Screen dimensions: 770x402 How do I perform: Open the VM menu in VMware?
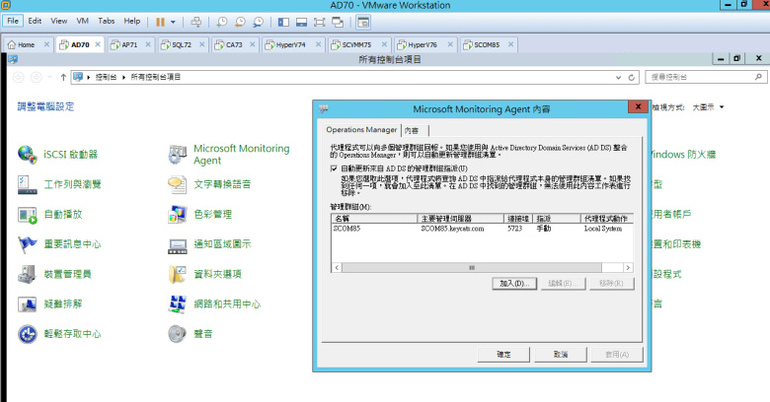(83, 21)
